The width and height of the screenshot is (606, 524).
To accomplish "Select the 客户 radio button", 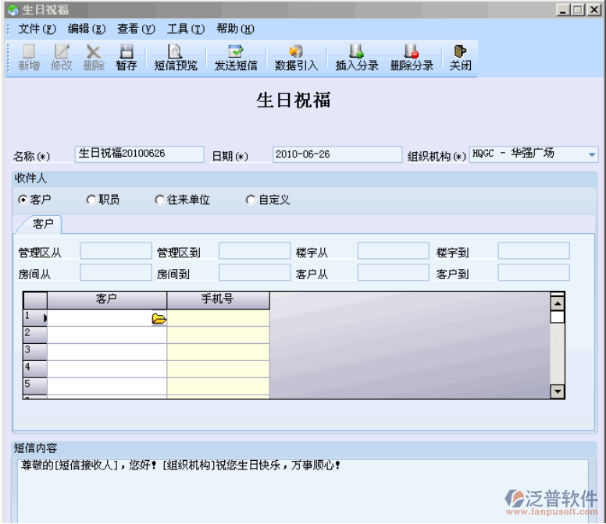I will 23,200.
